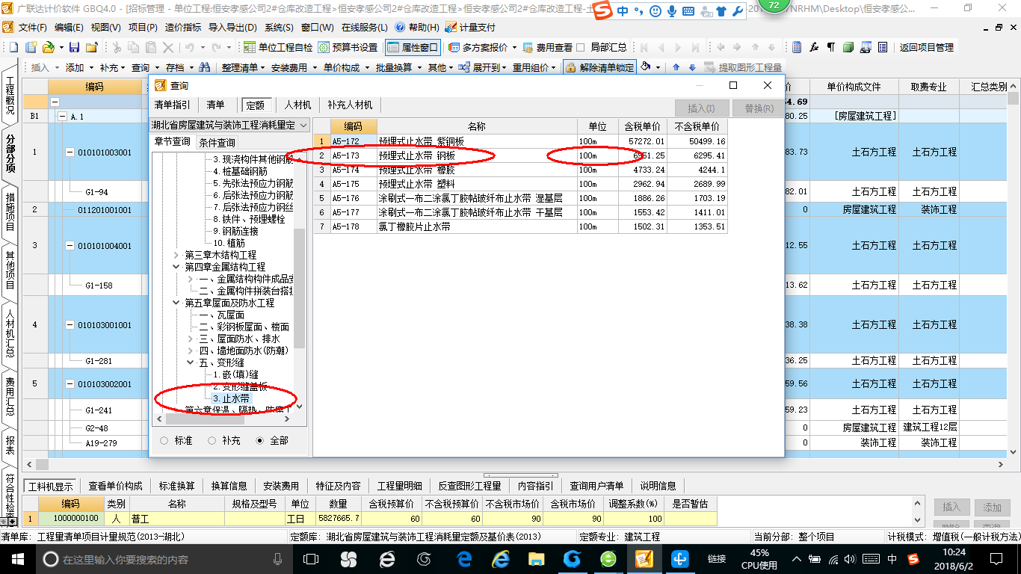1021x574 pixels.
Task: Toggle the 属性窗口 properties window button
Action: pos(413,47)
